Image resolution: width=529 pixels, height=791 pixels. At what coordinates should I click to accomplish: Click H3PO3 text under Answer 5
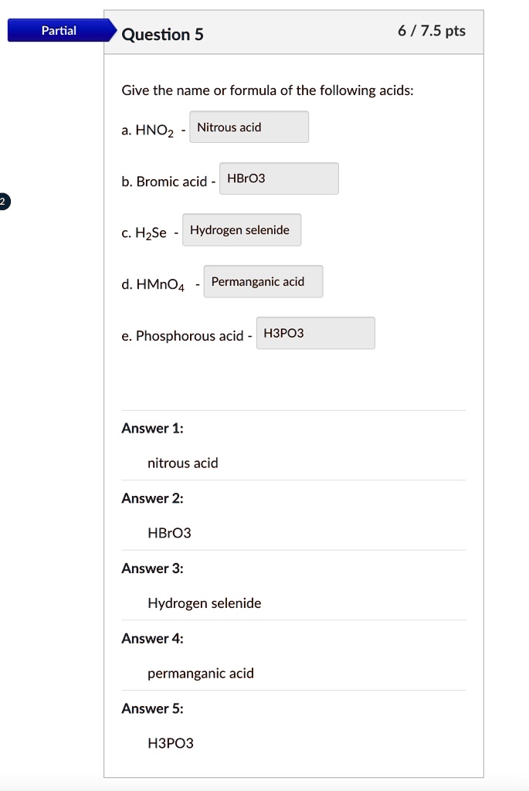click(x=171, y=743)
